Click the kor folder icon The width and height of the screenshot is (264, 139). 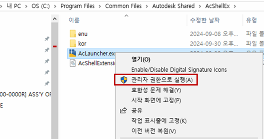pyautogui.click(x=73, y=44)
